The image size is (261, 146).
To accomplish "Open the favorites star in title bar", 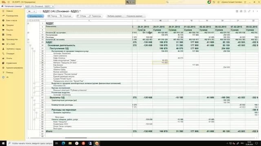I will coord(219,2).
